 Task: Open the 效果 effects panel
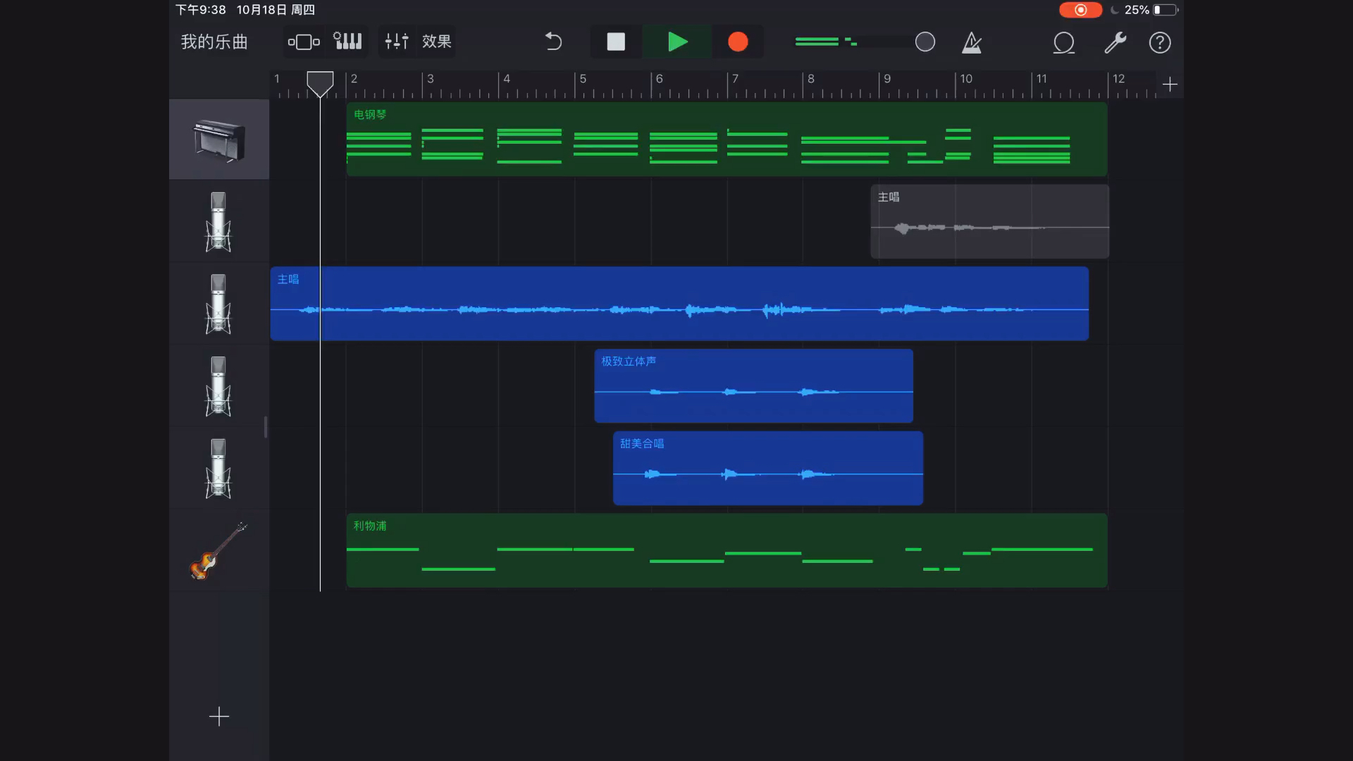[437, 42]
